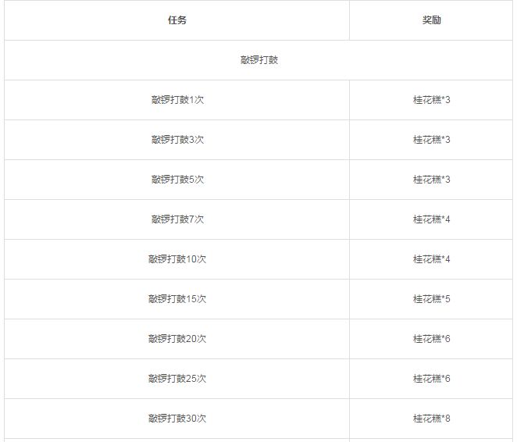The width and height of the screenshot is (517, 442).
Task: Select reward 桂花糕*4 for 10次 row
Action: coord(431,259)
